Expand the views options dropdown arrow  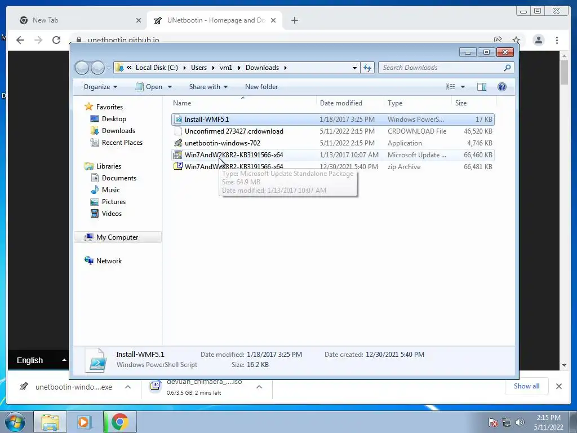[x=463, y=87]
